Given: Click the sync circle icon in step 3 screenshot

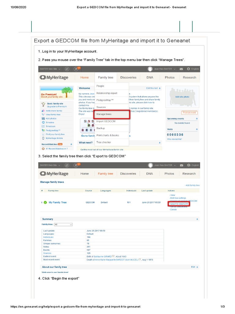Looking at the screenshot, I should [67, 165].
